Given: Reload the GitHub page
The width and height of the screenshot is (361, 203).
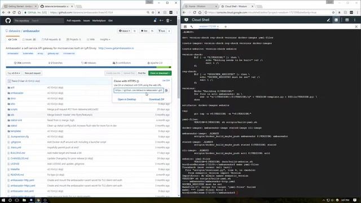Looking at the screenshot, I should [14, 12].
